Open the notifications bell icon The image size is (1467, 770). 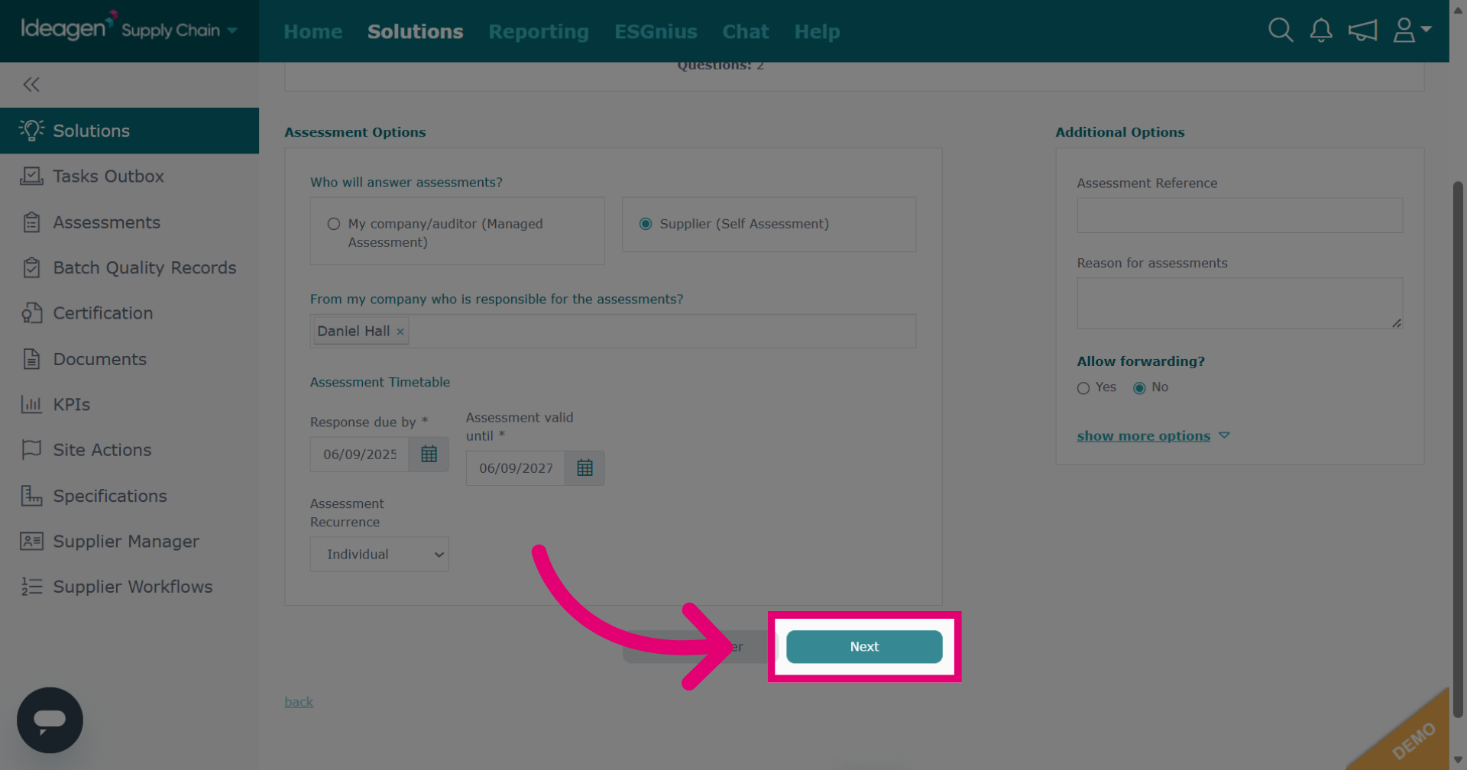click(x=1321, y=31)
